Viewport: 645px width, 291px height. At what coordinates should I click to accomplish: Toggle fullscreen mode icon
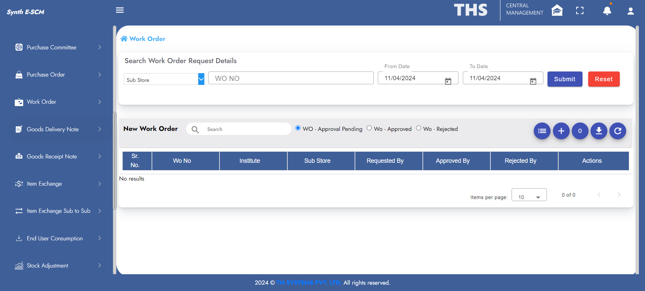[x=579, y=11]
